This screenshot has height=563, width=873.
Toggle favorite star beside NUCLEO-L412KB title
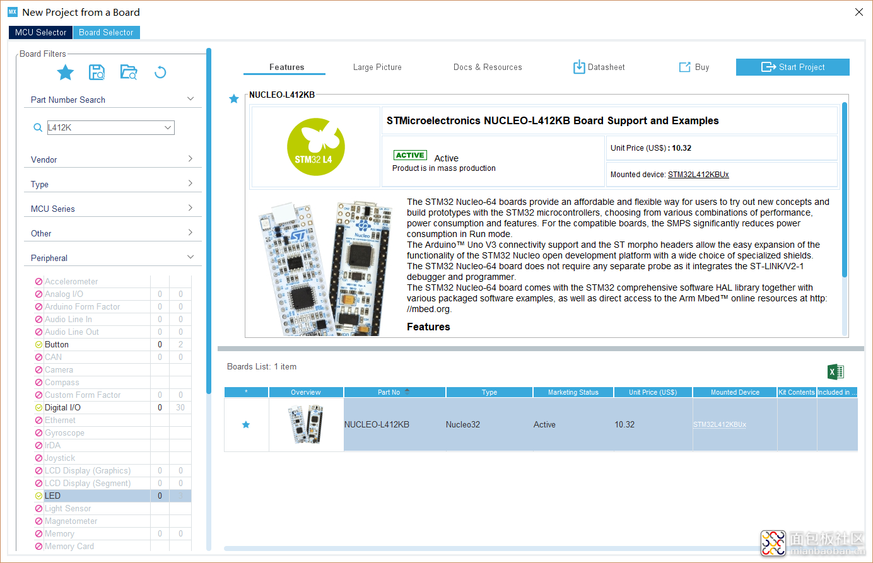[234, 99]
